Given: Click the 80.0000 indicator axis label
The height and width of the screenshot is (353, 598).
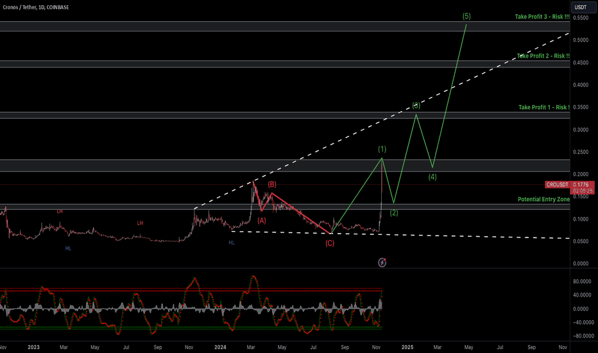Looking at the screenshot, I should pos(582,282).
